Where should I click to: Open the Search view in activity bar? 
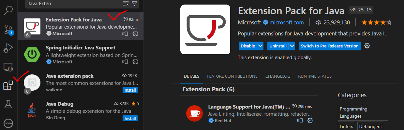(x=8, y=10)
